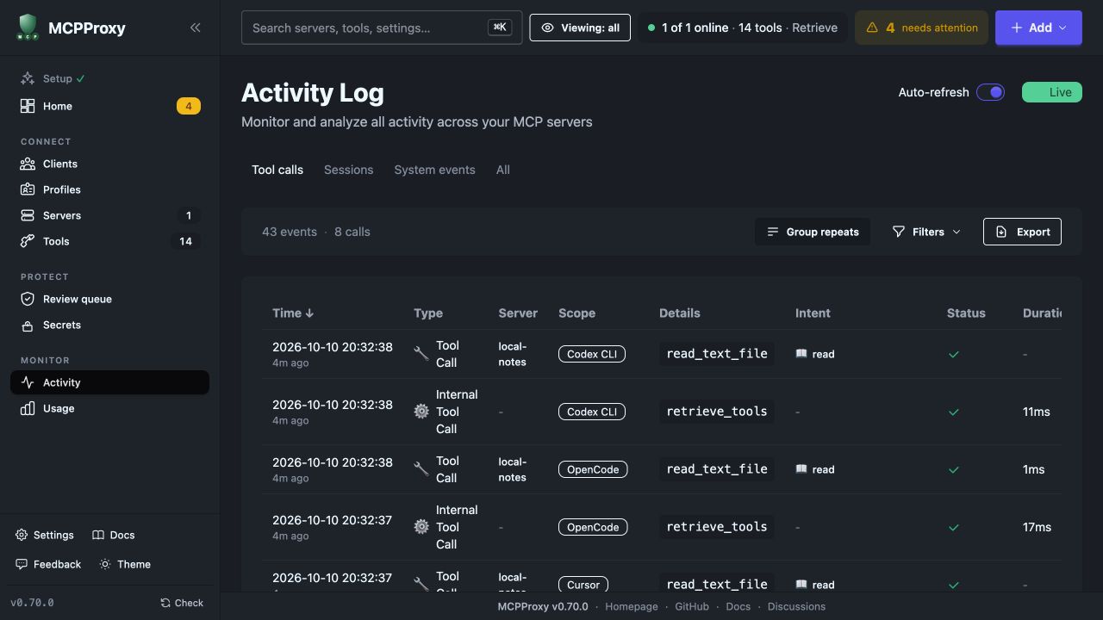This screenshot has height=620, width=1103.
Task: Open the 4 needs attention warning
Action: point(921,28)
